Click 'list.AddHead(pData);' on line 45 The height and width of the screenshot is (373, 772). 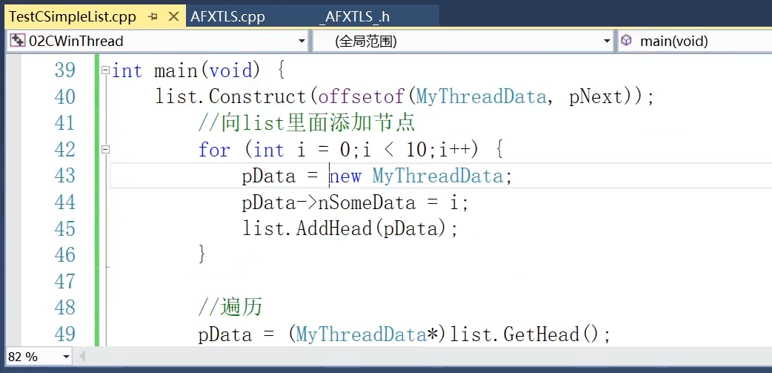click(x=350, y=228)
